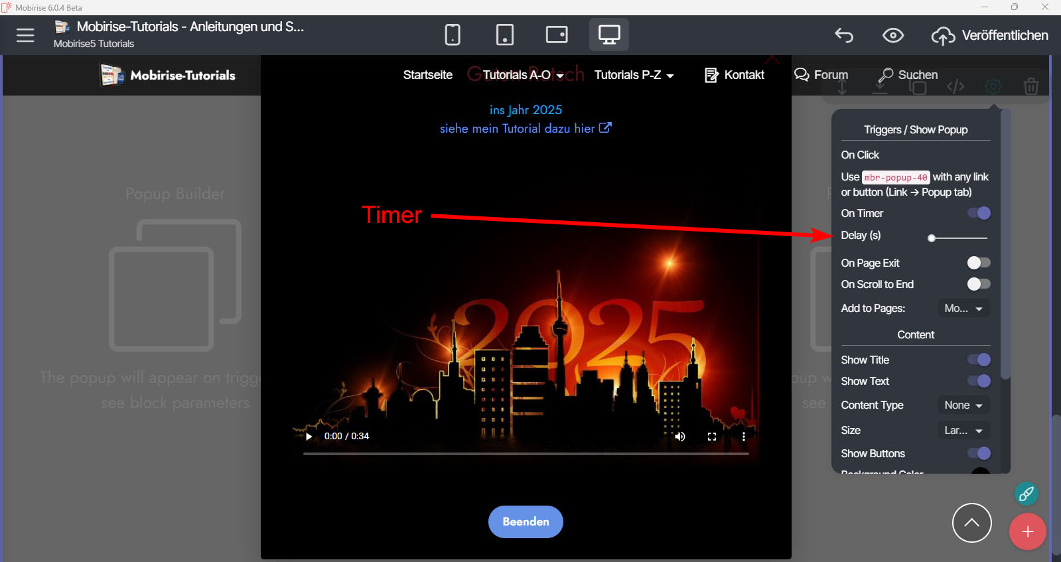
Task: Click the block parameters gear icon
Action: point(993,86)
